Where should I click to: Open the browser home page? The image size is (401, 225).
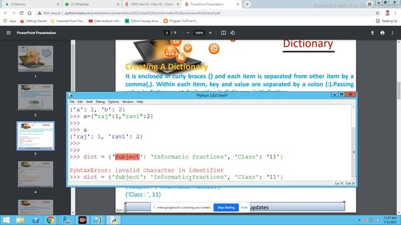(x=29, y=13)
